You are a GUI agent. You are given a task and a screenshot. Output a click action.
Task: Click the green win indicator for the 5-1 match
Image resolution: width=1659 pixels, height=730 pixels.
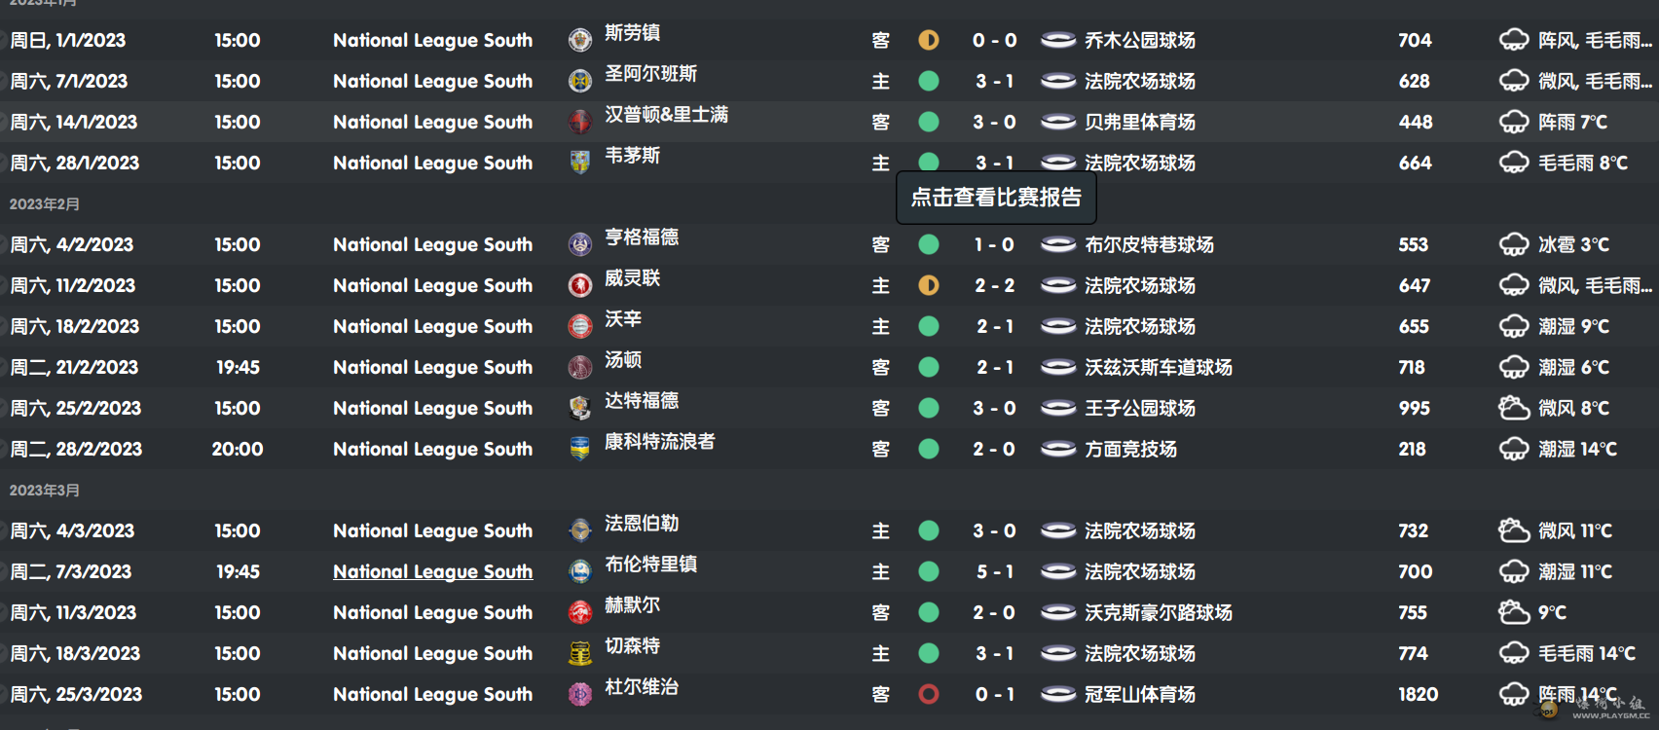929,571
